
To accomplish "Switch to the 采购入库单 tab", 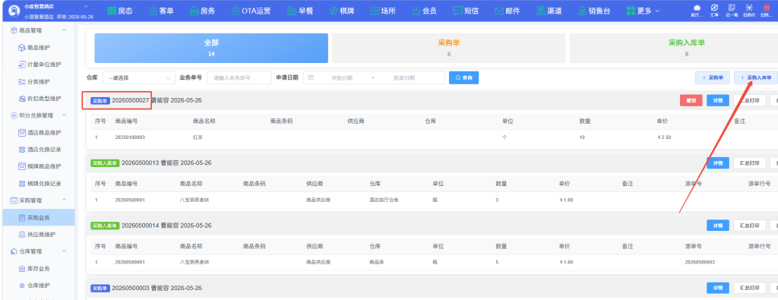I will [674, 48].
